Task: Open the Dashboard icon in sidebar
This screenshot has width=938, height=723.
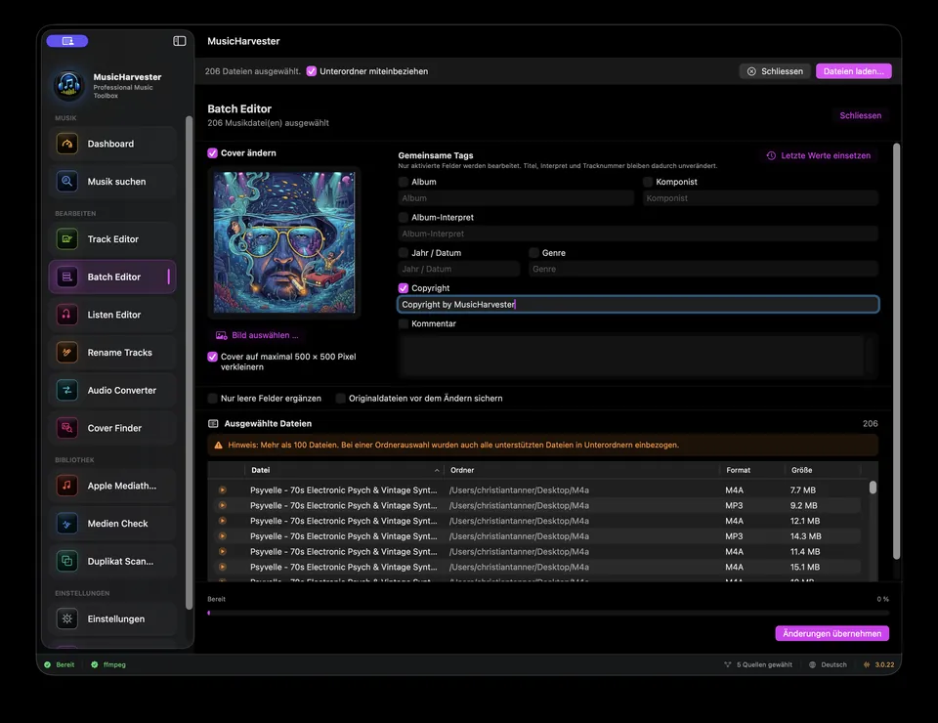Action: (67, 144)
